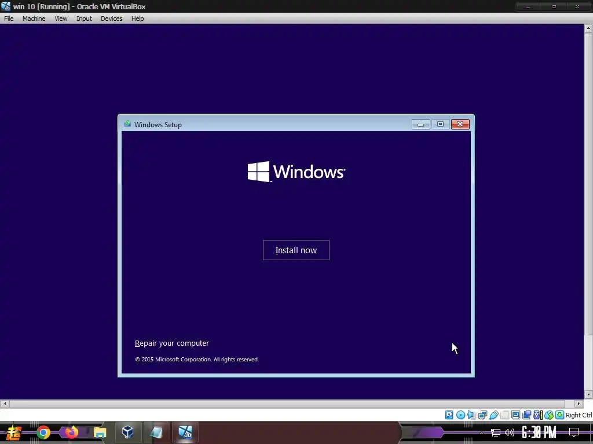Click the keyboard capture green arrow icon
The width and height of the screenshot is (593, 444).
tap(560, 415)
